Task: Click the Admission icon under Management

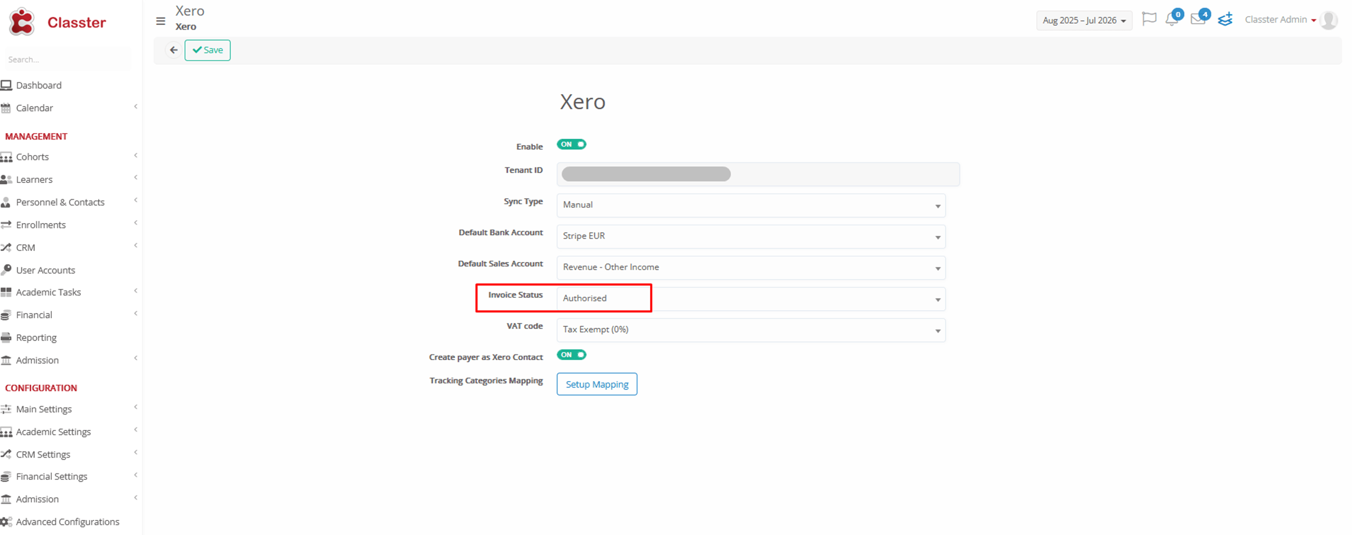Action: click(6, 360)
